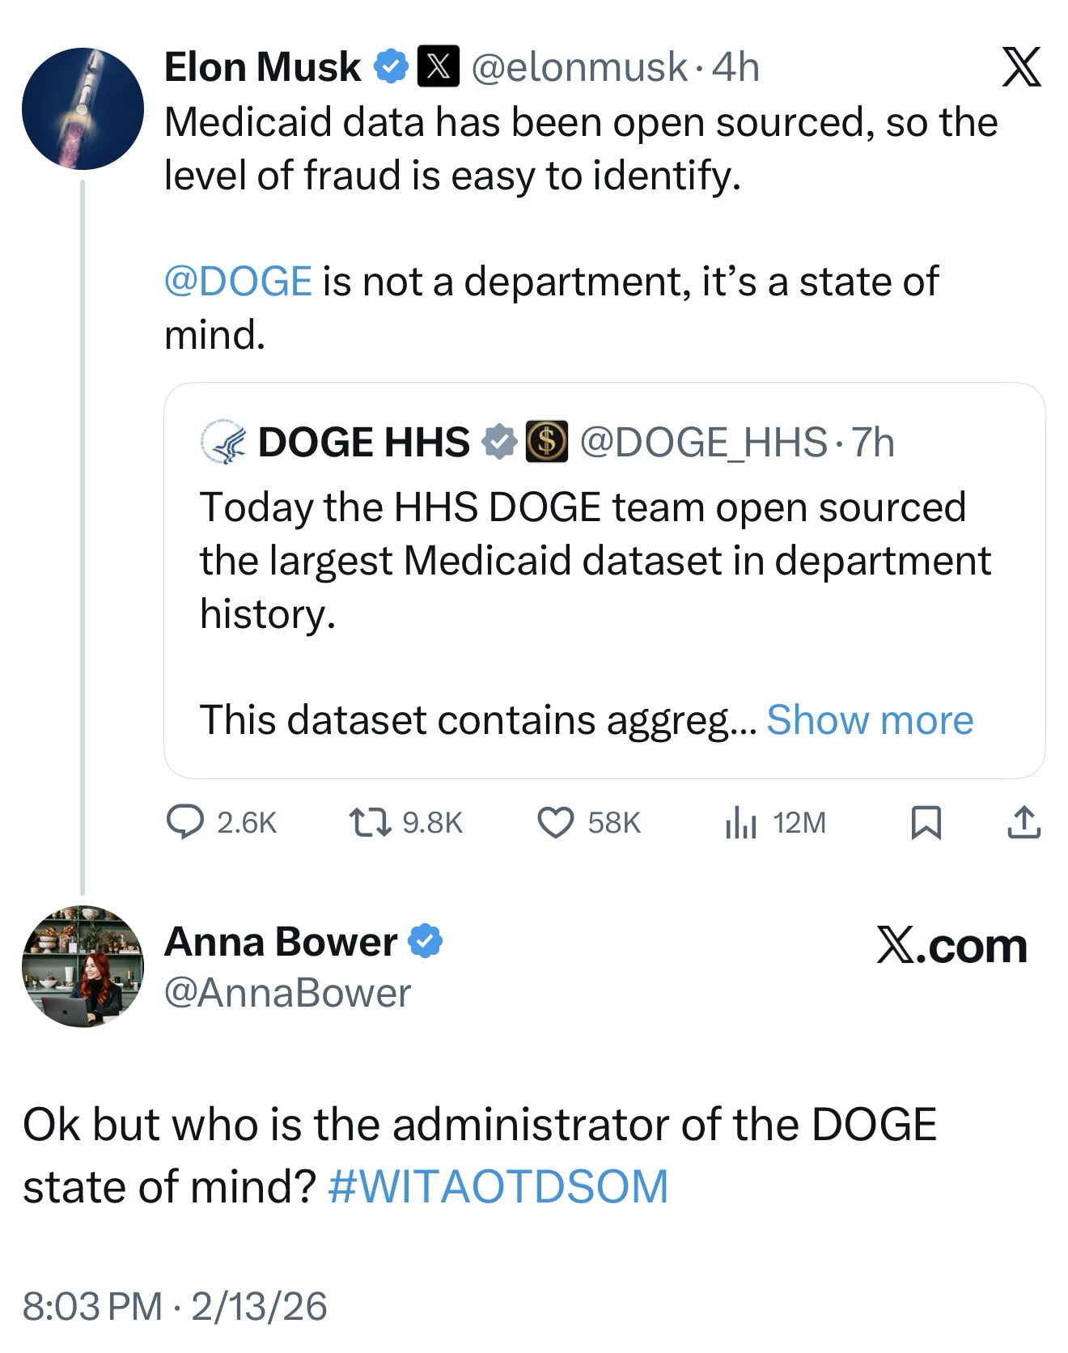Open Anna Bower's profile photo
Image resolution: width=1068 pixels, height=1353 pixels.
(x=83, y=966)
